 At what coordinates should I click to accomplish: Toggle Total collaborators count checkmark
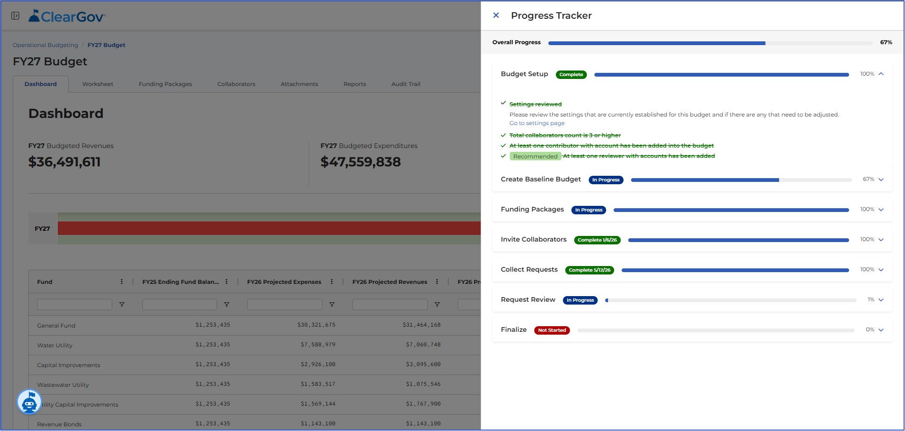pyautogui.click(x=503, y=135)
